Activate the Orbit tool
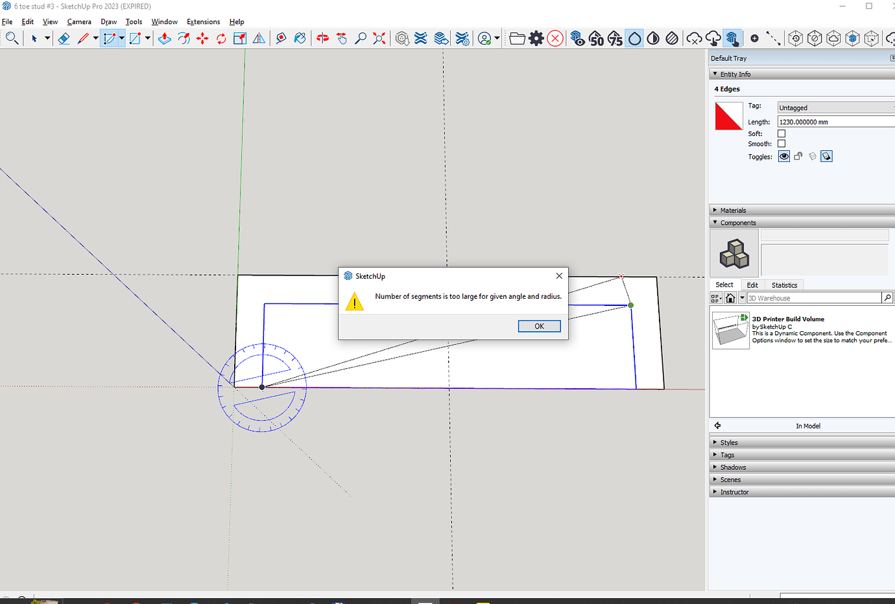This screenshot has width=895, height=604. pos(322,38)
